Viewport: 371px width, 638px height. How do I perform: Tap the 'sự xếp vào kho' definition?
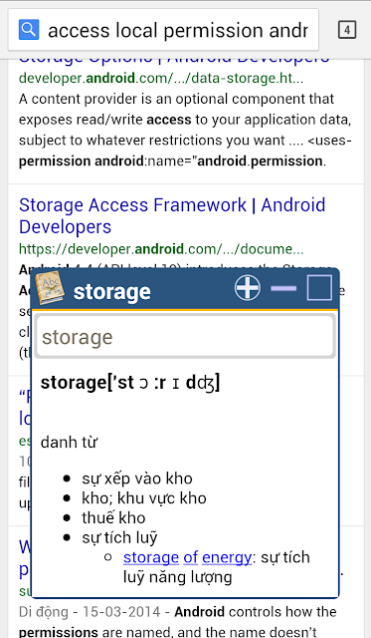tap(137, 478)
